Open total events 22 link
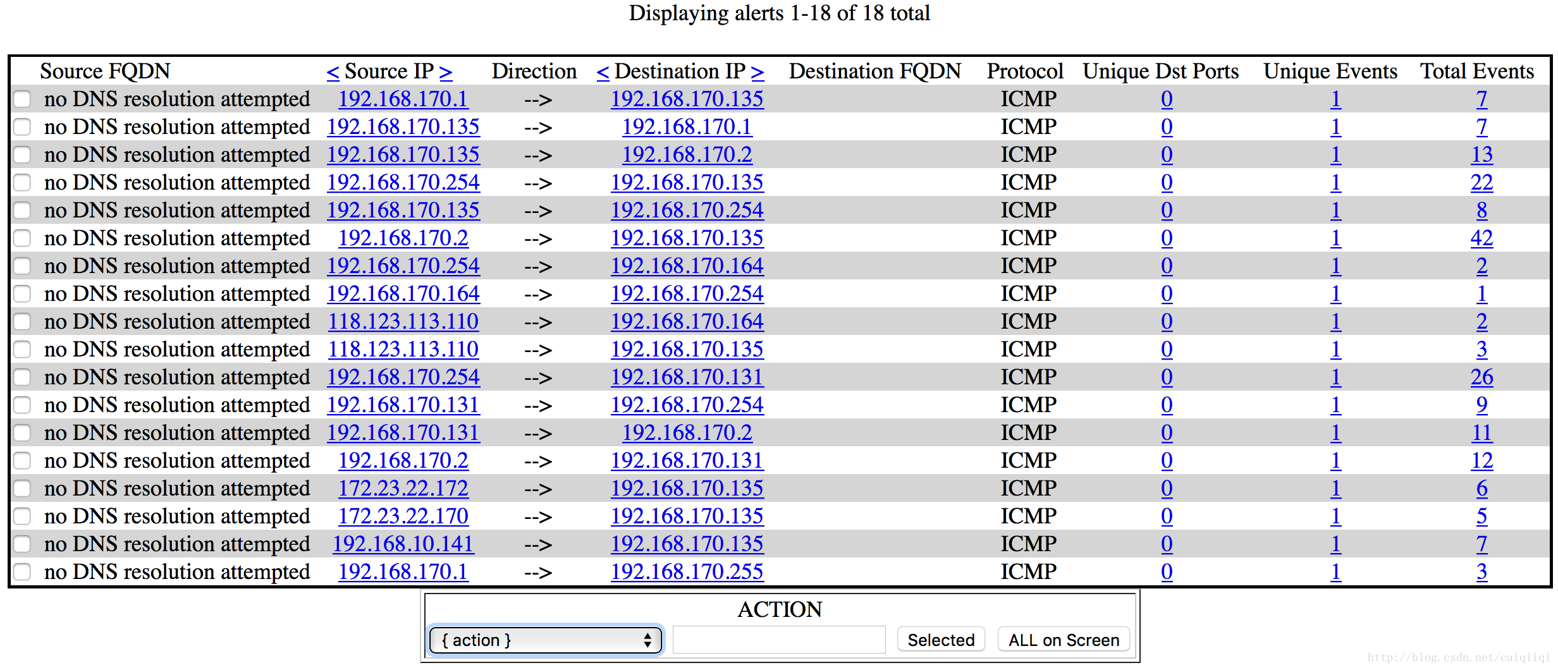The width and height of the screenshot is (1558, 670). 1482,183
